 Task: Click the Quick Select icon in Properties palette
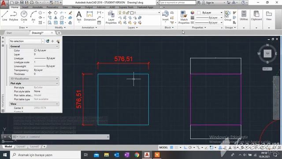coord(58,41)
